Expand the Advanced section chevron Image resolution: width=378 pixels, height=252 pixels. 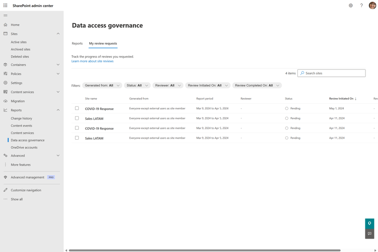coord(58,156)
